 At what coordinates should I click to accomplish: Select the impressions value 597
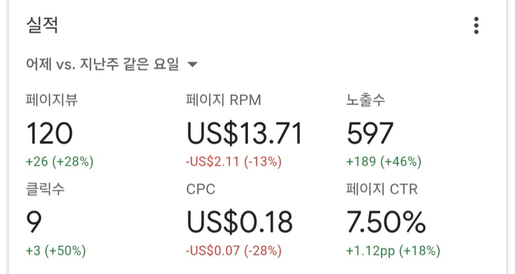(370, 133)
